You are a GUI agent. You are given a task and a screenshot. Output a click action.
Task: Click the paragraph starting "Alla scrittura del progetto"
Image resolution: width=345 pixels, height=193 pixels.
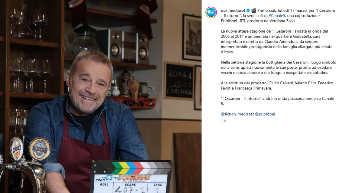click(x=277, y=86)
